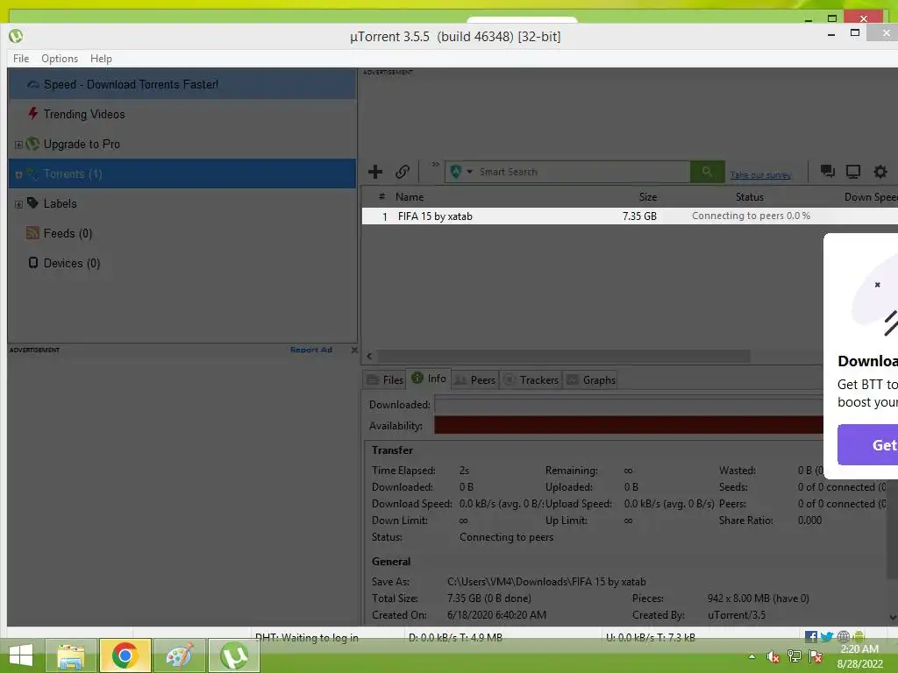This screenshot has width=898, height=673.
Task: Click the Trending Videos lightning icon
Action: [x=33, y=113]
